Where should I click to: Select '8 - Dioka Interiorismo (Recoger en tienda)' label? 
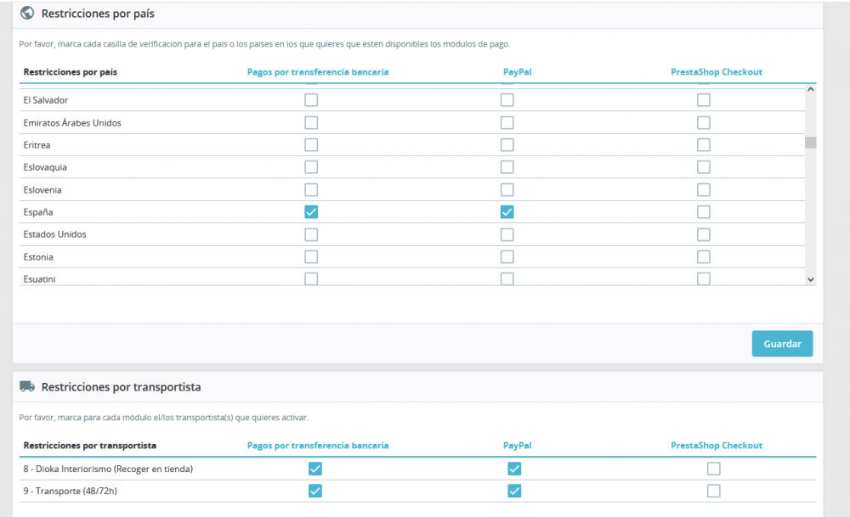108,469
